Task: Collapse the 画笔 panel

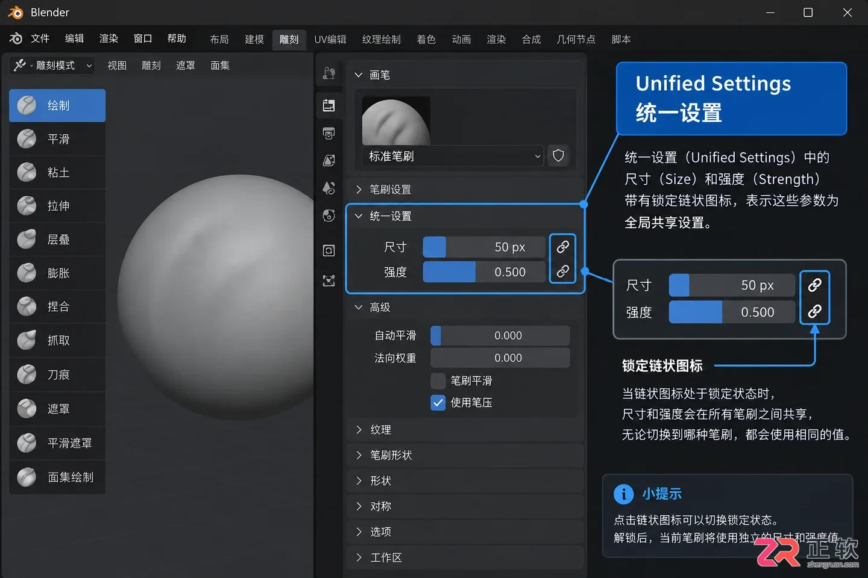Action: click(359, 75)
